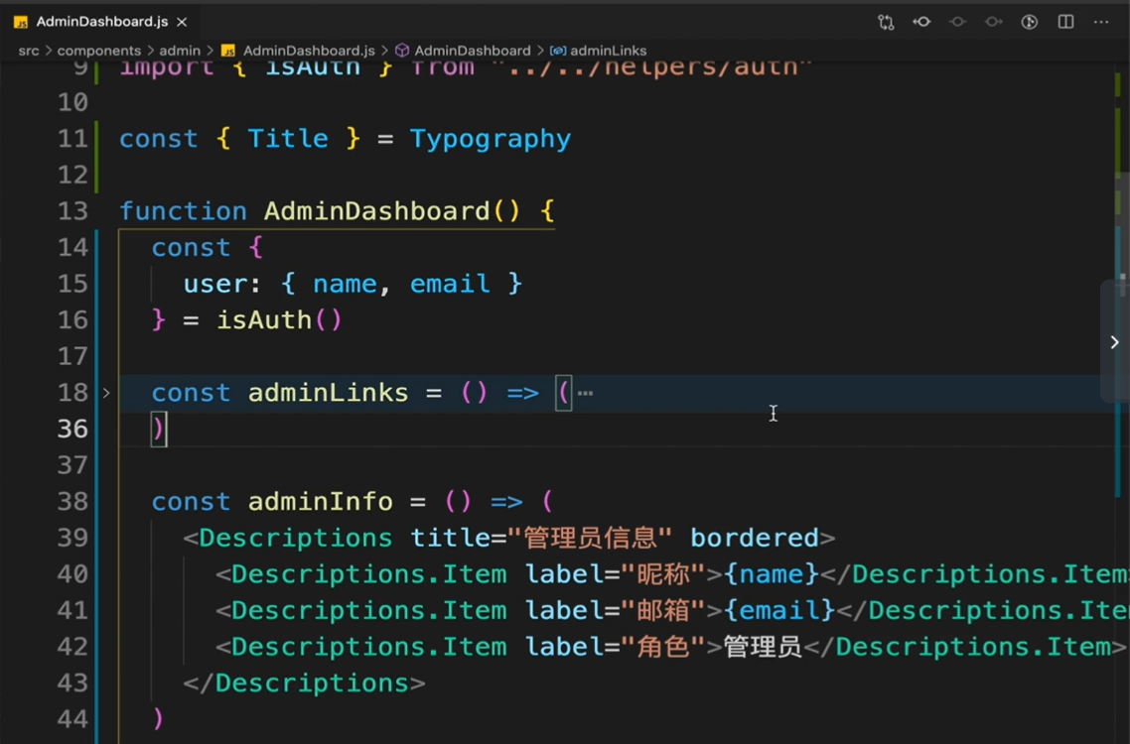Open the AdminDashboard function breadcrumb
This screenshot has height=744, width=1130.
point(472,51)
